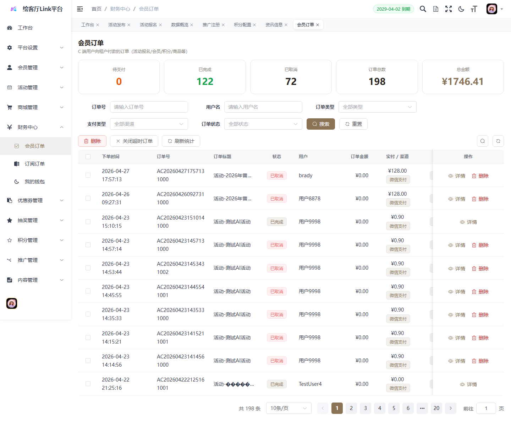
Task: View details of TestUser4 order
Action: [x=468, y=384]
